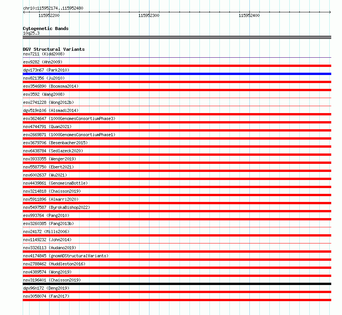Click nsv4439861 (GenomeinaBottle) label
Screen dimensions: 342x315
click(55, 183)
